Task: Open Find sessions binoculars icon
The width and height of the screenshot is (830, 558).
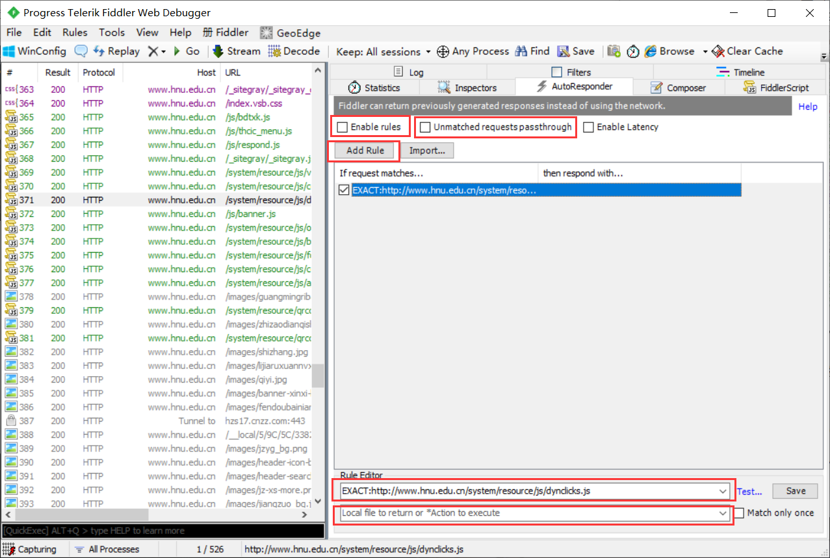Action: tap(521, 51)
